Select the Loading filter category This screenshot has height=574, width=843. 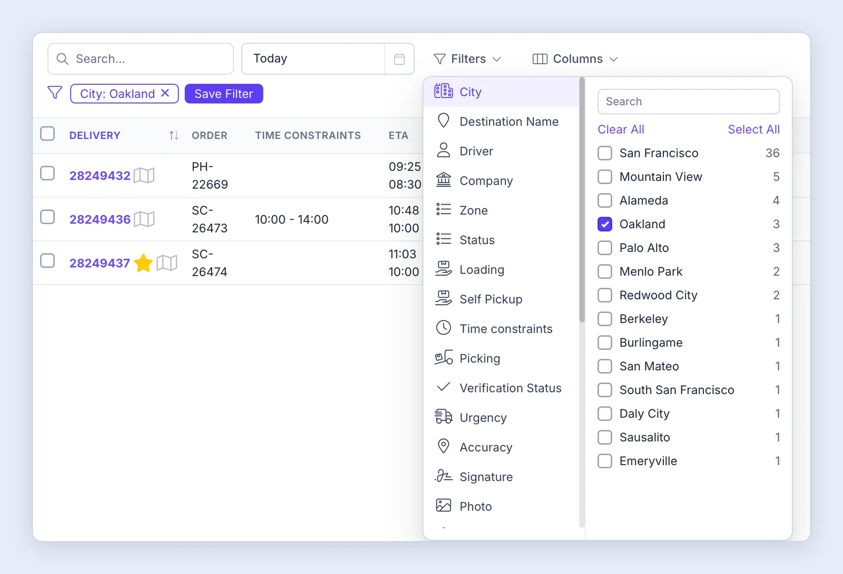[x=501, y=269]
